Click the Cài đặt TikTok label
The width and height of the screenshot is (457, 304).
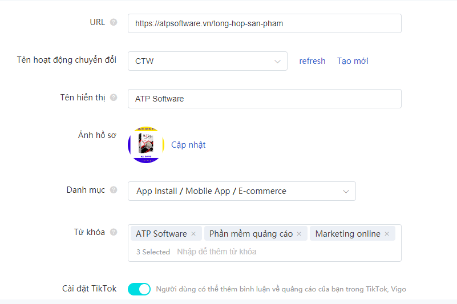point(89,289)
